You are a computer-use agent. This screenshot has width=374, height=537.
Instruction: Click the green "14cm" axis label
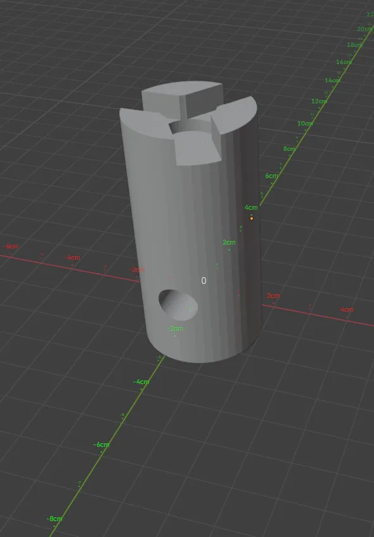pyautogui.click(x=332, y=81)
